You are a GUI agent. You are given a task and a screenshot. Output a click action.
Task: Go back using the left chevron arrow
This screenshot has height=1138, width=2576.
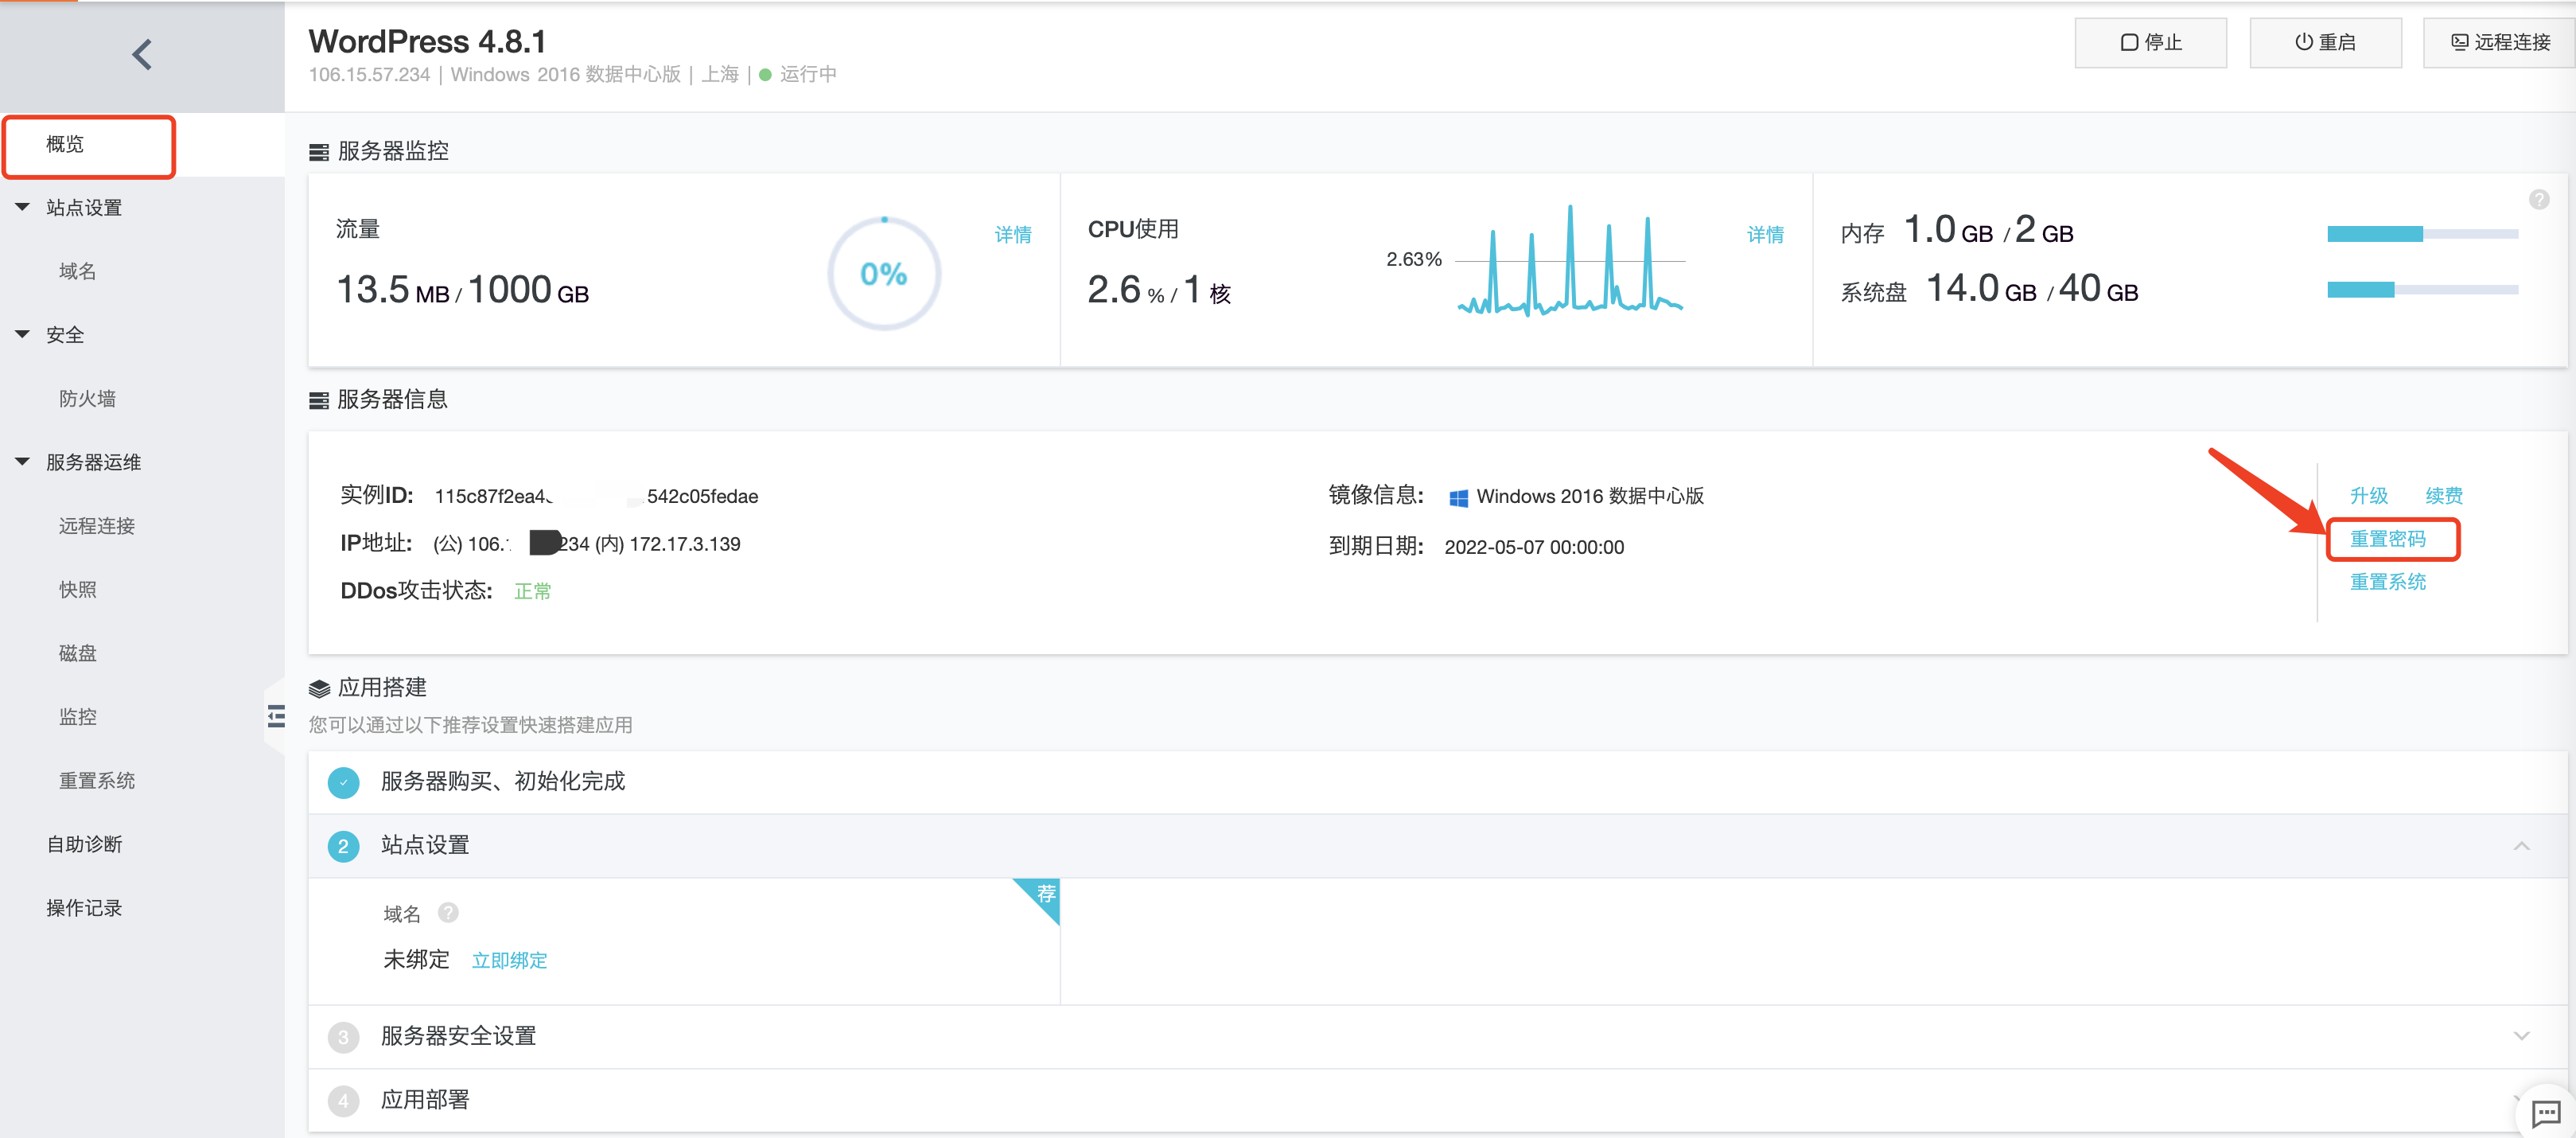(142, 54)
